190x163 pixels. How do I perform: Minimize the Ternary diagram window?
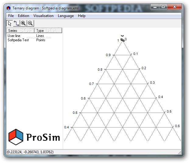[x=155, y=7]
